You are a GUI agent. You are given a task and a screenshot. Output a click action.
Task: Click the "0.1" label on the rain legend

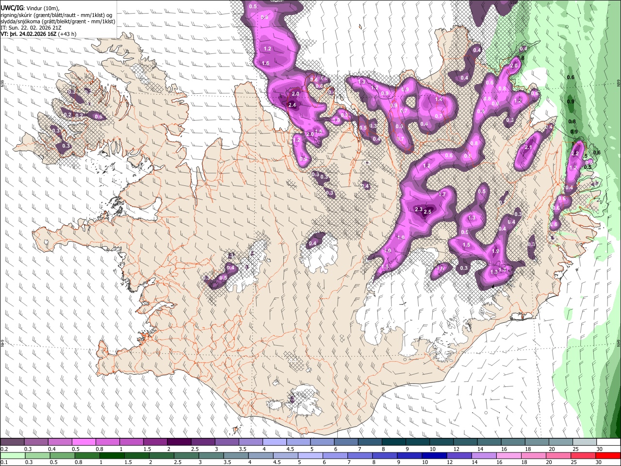tap(4, 462)
